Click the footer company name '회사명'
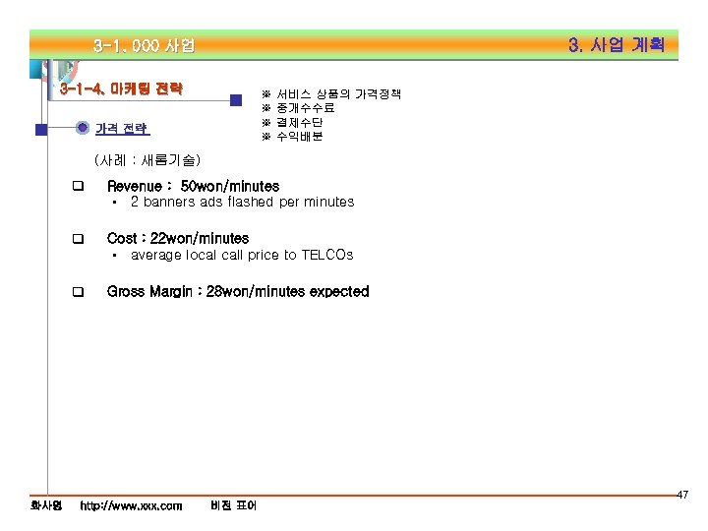 [46, 505]
